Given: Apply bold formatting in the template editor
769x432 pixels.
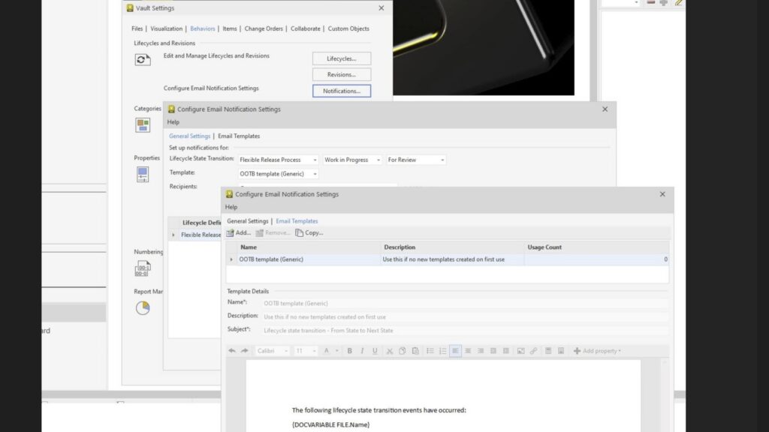Looking at the screenshot, I should pyautogui.click(x=349, y=350).
